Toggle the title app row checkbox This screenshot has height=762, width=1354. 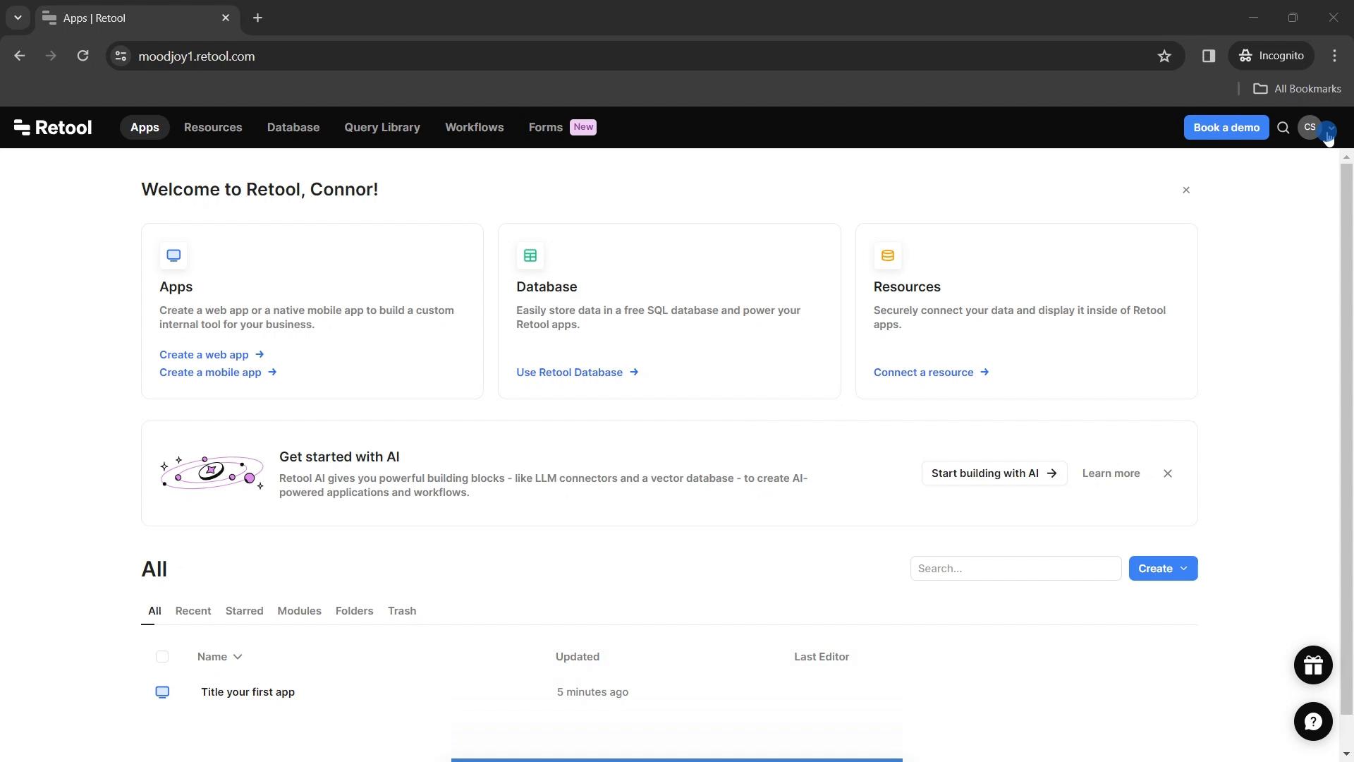coord(161,691)
